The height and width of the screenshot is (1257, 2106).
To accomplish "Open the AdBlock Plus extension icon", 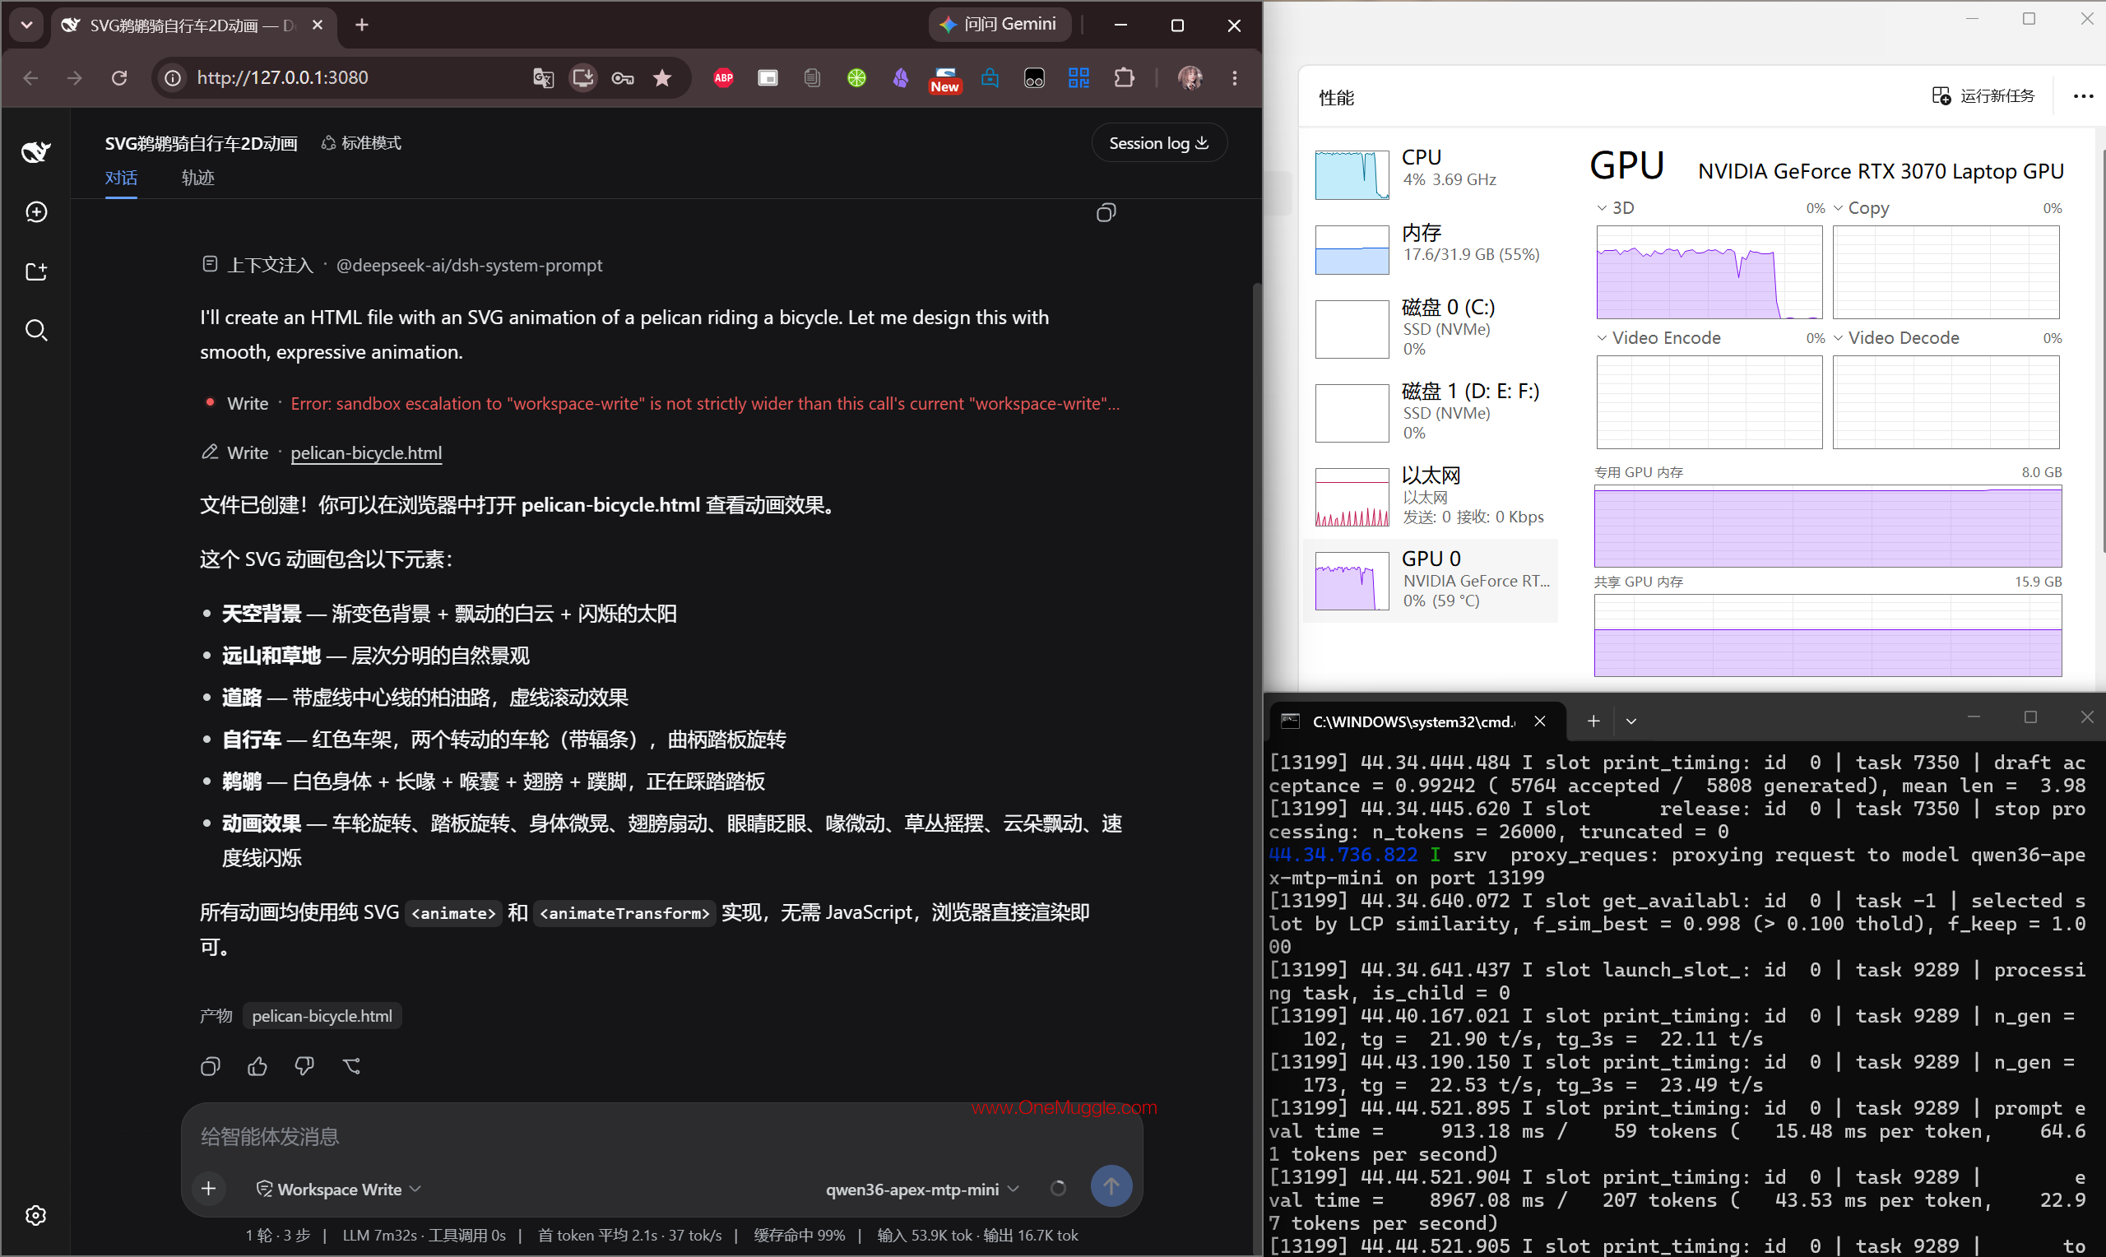I will tap(723, 78).
